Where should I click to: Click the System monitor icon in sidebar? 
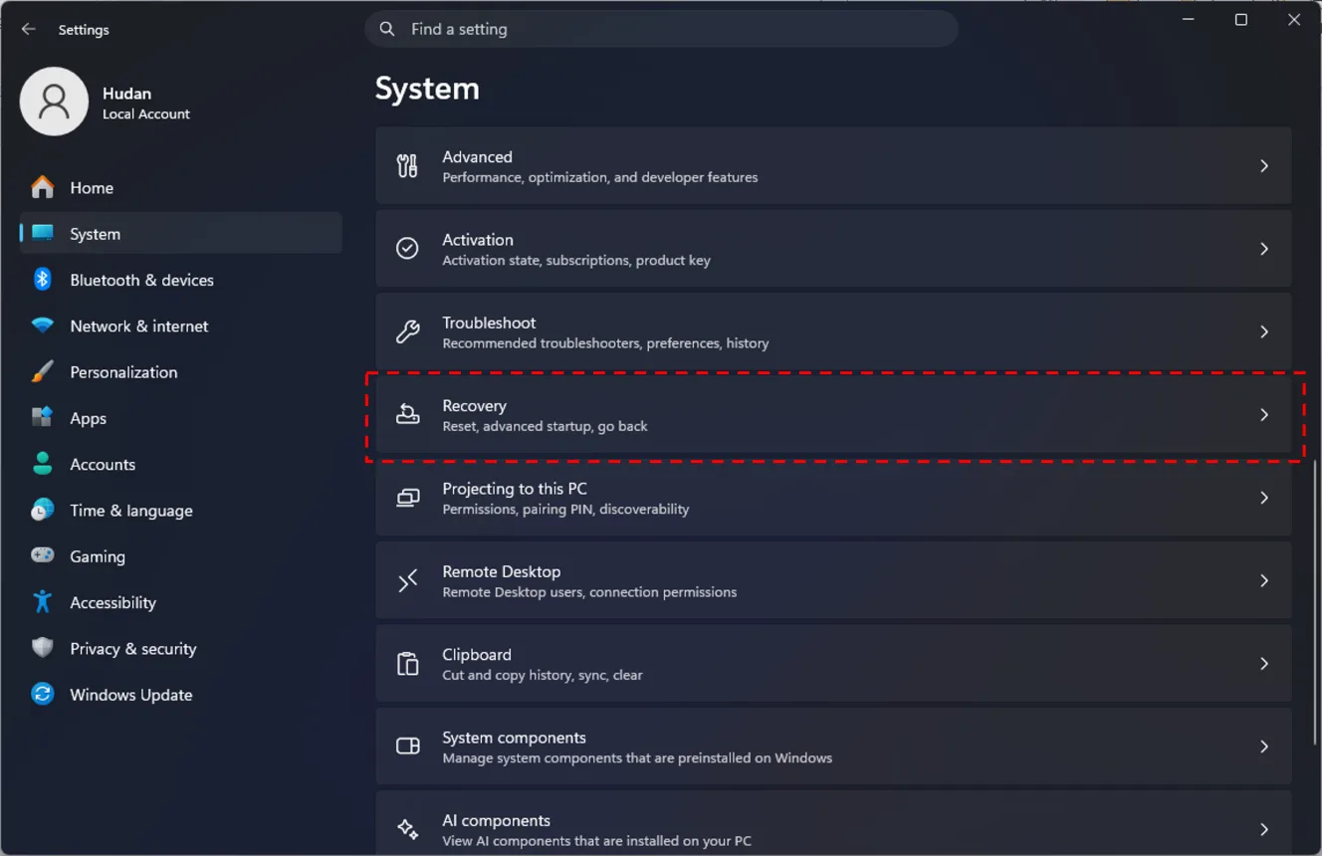[x=43, y=233]
